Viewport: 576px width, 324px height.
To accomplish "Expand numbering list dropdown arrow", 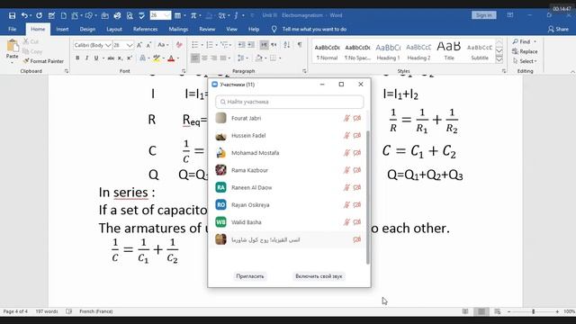I will click(216, 45).
